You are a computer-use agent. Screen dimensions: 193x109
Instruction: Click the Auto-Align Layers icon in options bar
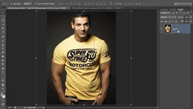(110, 4)
